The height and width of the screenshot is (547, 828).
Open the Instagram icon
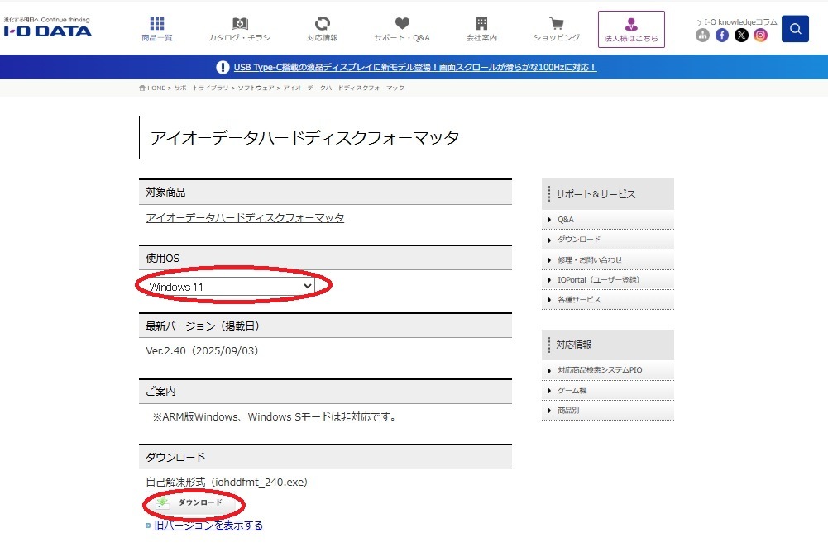[x=760, y=35]
